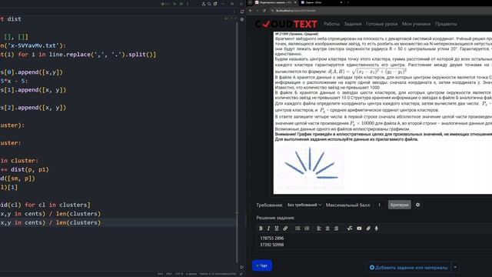The height and width of the screenshot is (277, 492).
Task: Click the UTF-8 encoding status bar entry
Action: click(x=179, y=274)
